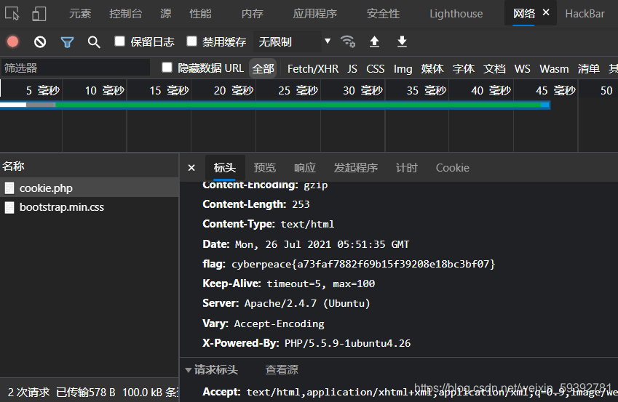Open HackBar tab
Image resolution: width=618 pixels, height=402 pixels.
pyautogui.click(x=585, y=14)
